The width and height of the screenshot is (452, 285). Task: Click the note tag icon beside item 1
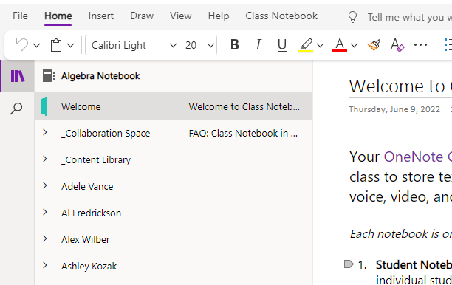click(x=349, y=264)
